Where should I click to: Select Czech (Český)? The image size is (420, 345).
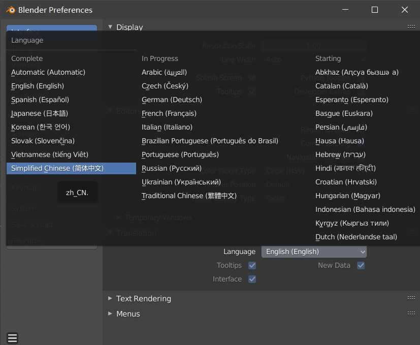tap(165, 86)
